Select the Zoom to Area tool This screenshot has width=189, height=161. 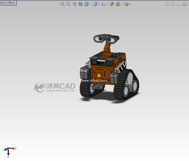click(x=68, y=4)
